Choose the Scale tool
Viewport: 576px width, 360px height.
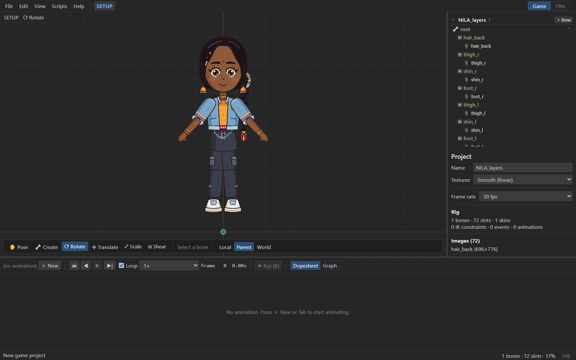coord(133,246)
